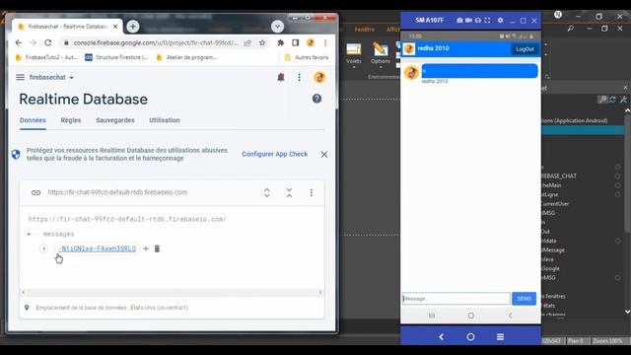
Task: Dismiss the App Check banner
Action: (x=324, y=154)
